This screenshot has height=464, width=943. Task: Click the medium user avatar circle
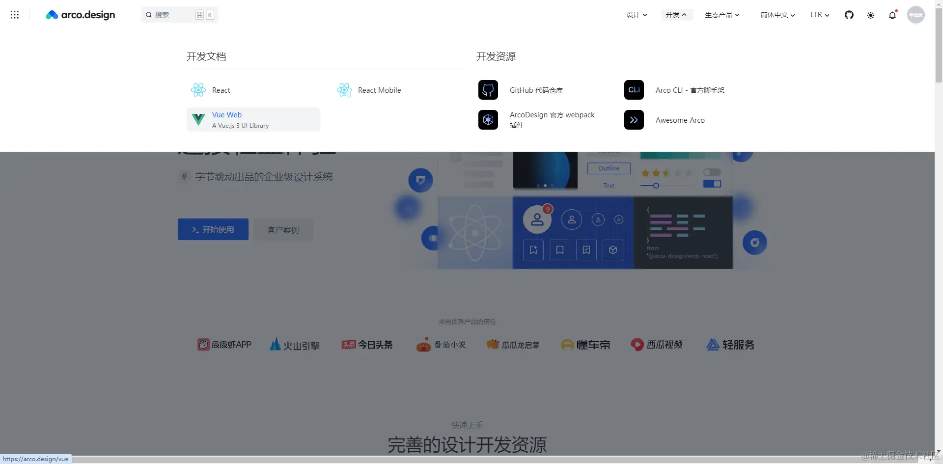point(572,219)
